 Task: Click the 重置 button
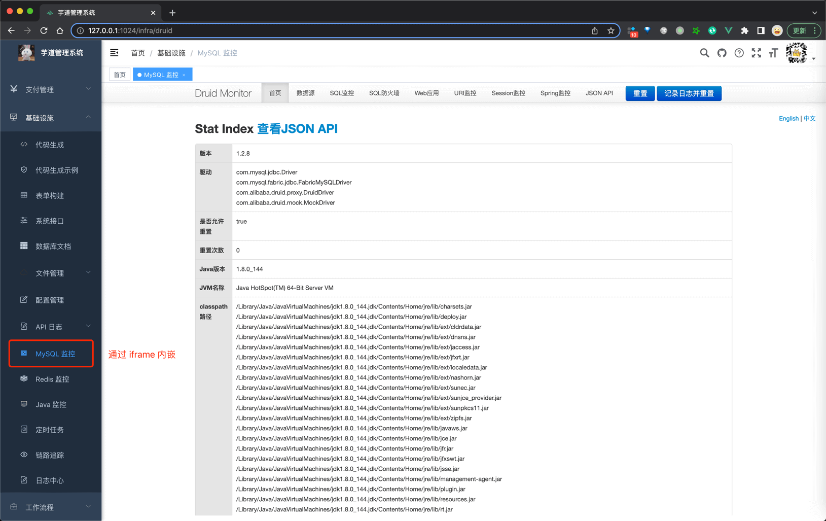point(640,93)
